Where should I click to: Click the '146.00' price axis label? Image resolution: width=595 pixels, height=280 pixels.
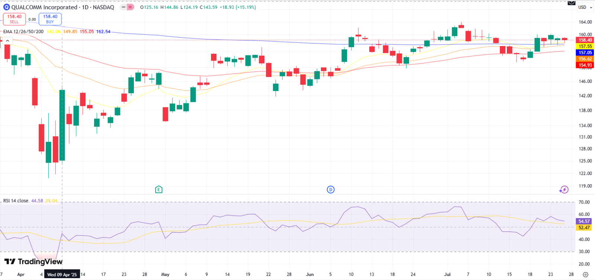(585, 81)
